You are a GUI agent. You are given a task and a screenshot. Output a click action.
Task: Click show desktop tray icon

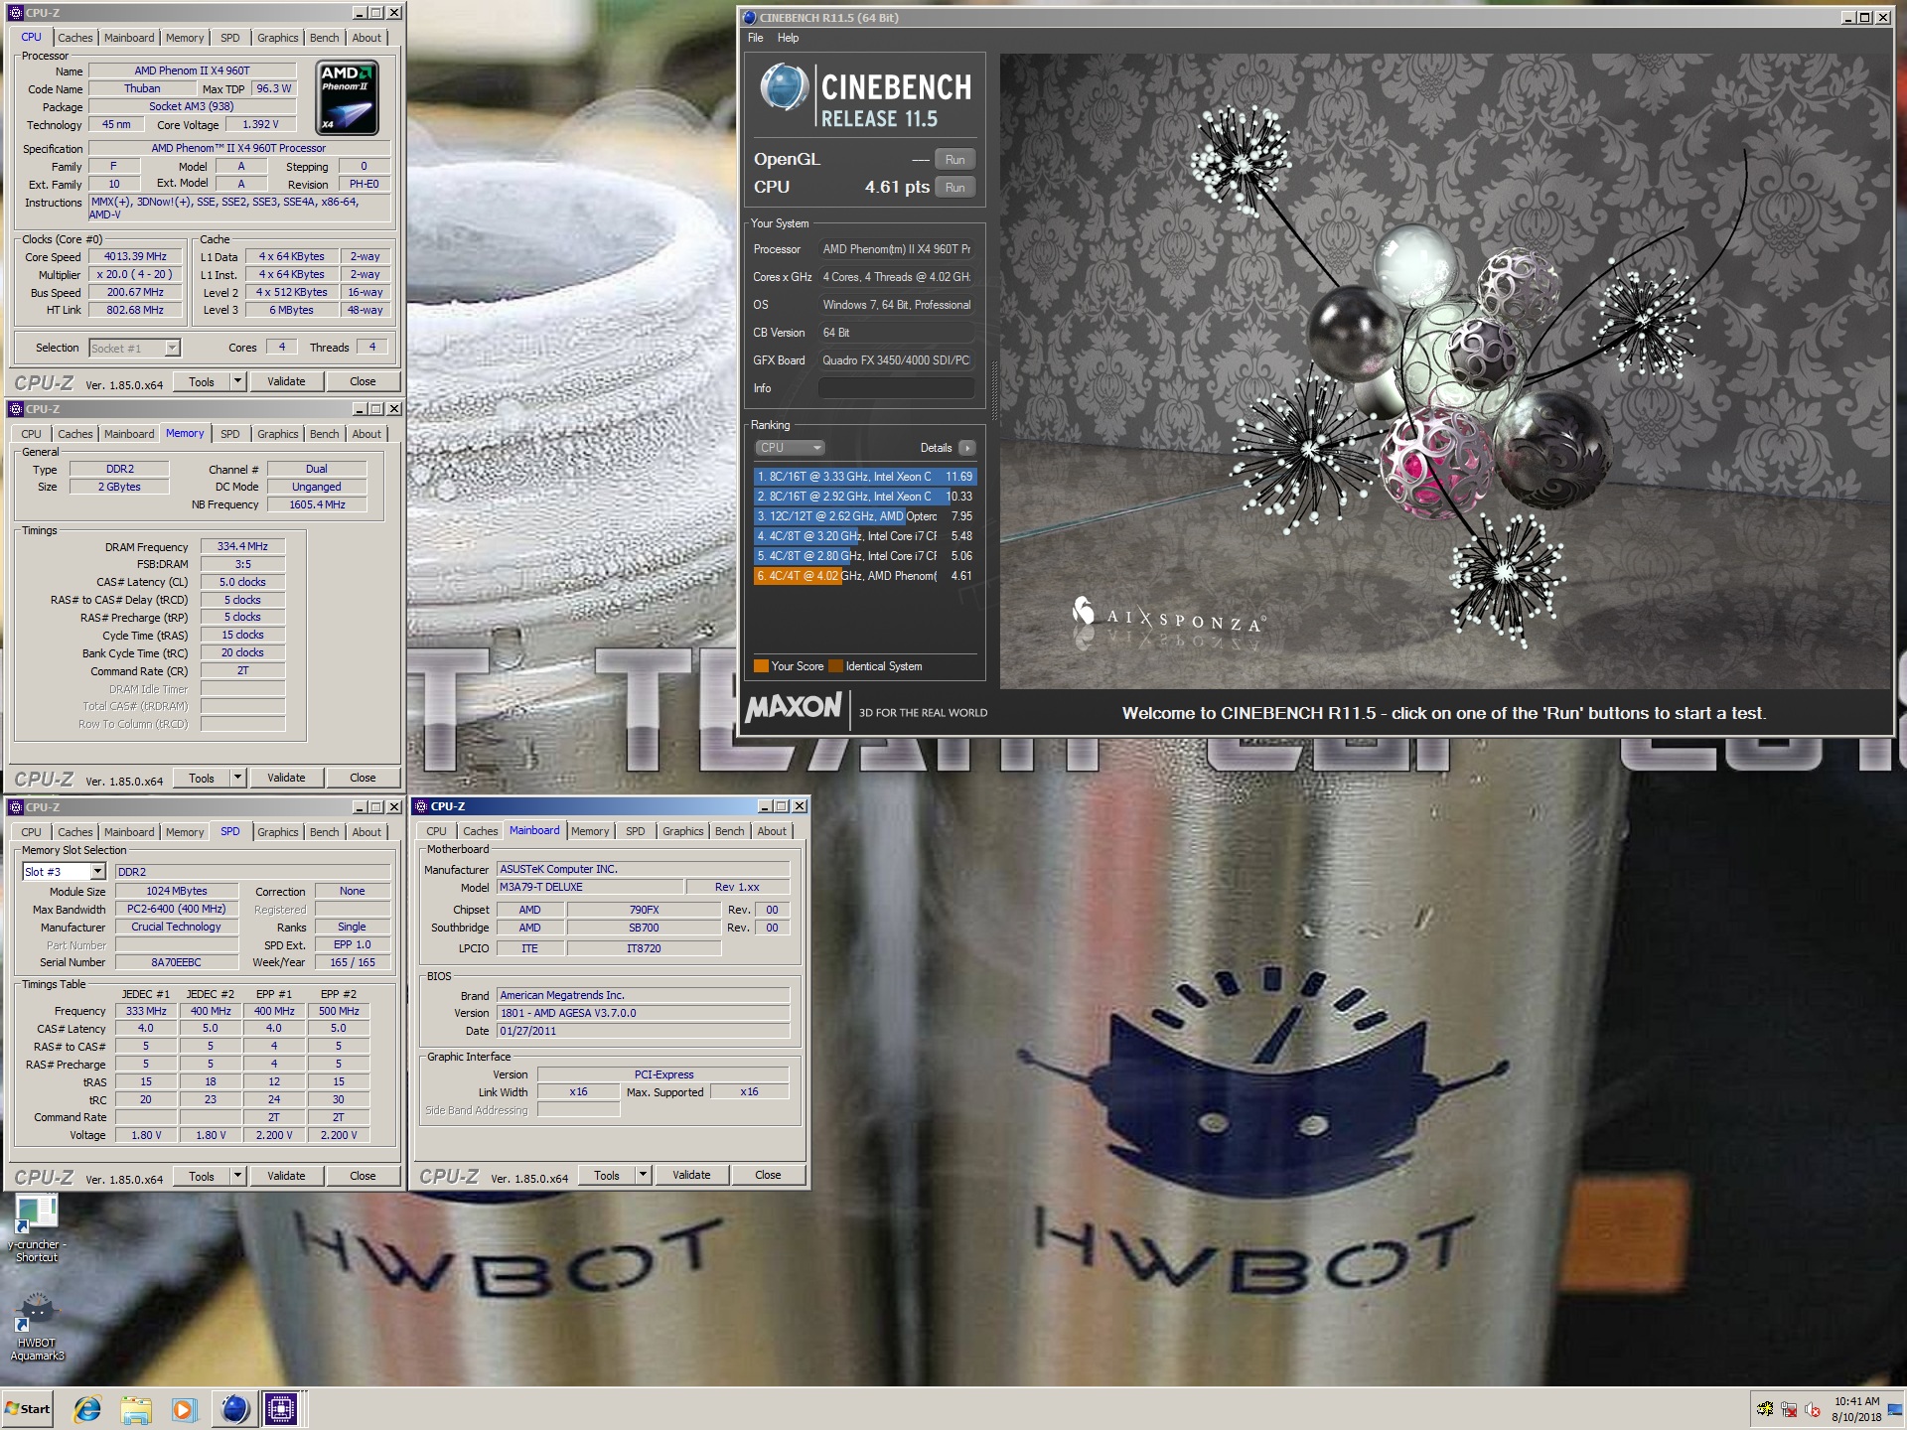1894,1408
